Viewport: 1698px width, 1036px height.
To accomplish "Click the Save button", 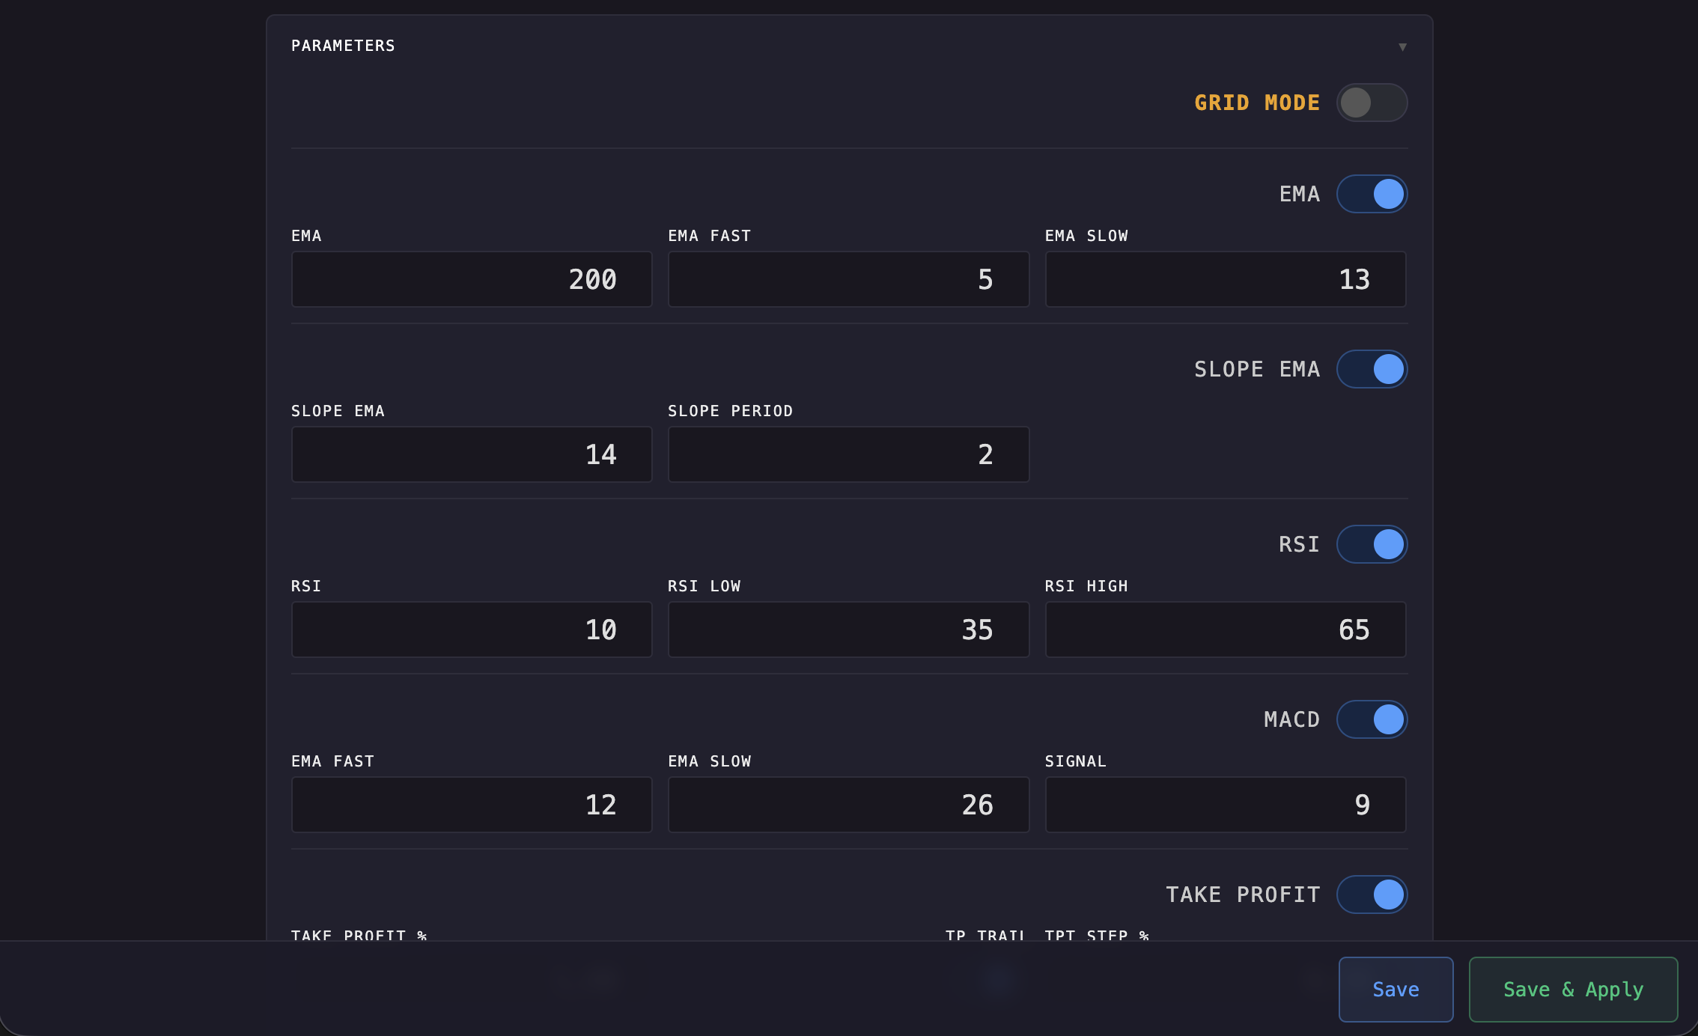I will tap(1395, 989).
